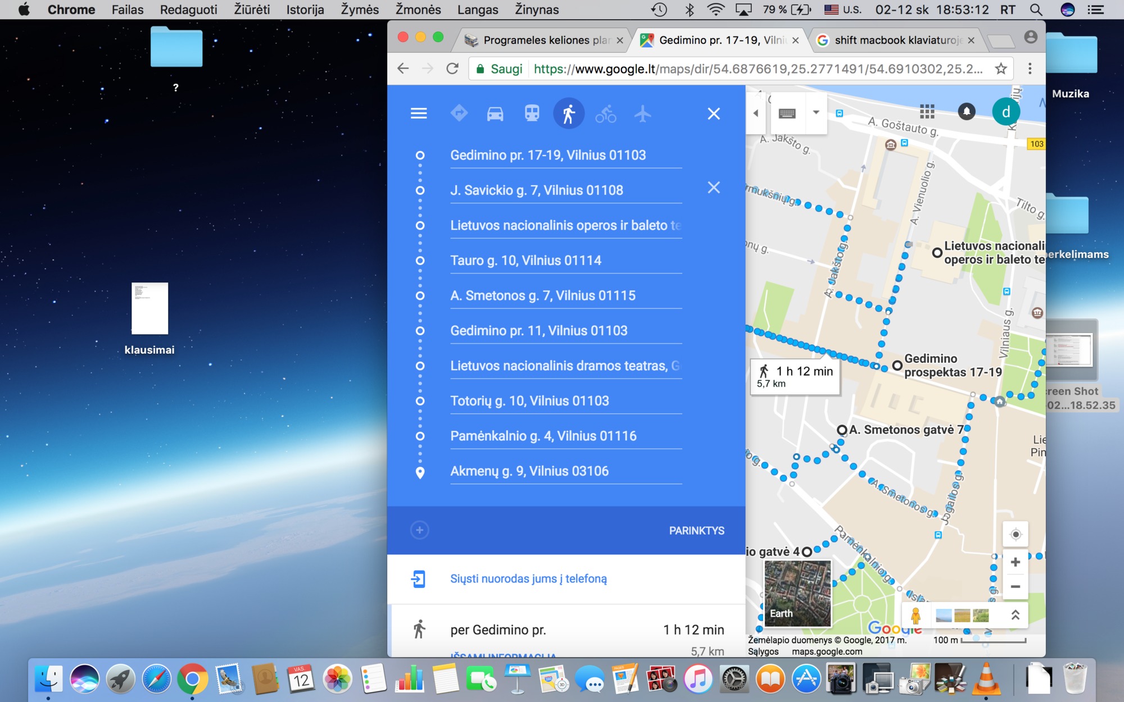Click the Chrome address bar URL
This screenshot has width=1124, height=702.
[758, 69]
